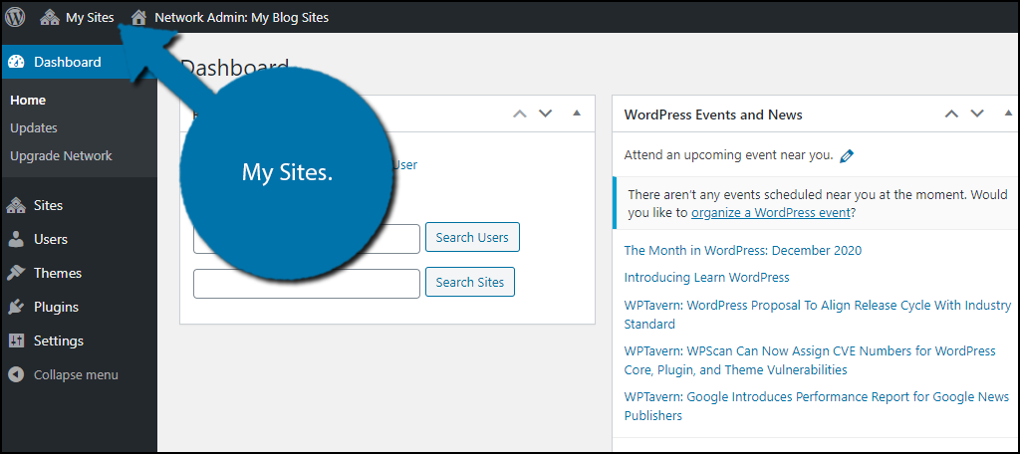Image resolution: width=1020 pixels, height=454 pixels.
Task: Open Upgrade Network submenu item
Action: click(x=61, y=156)
